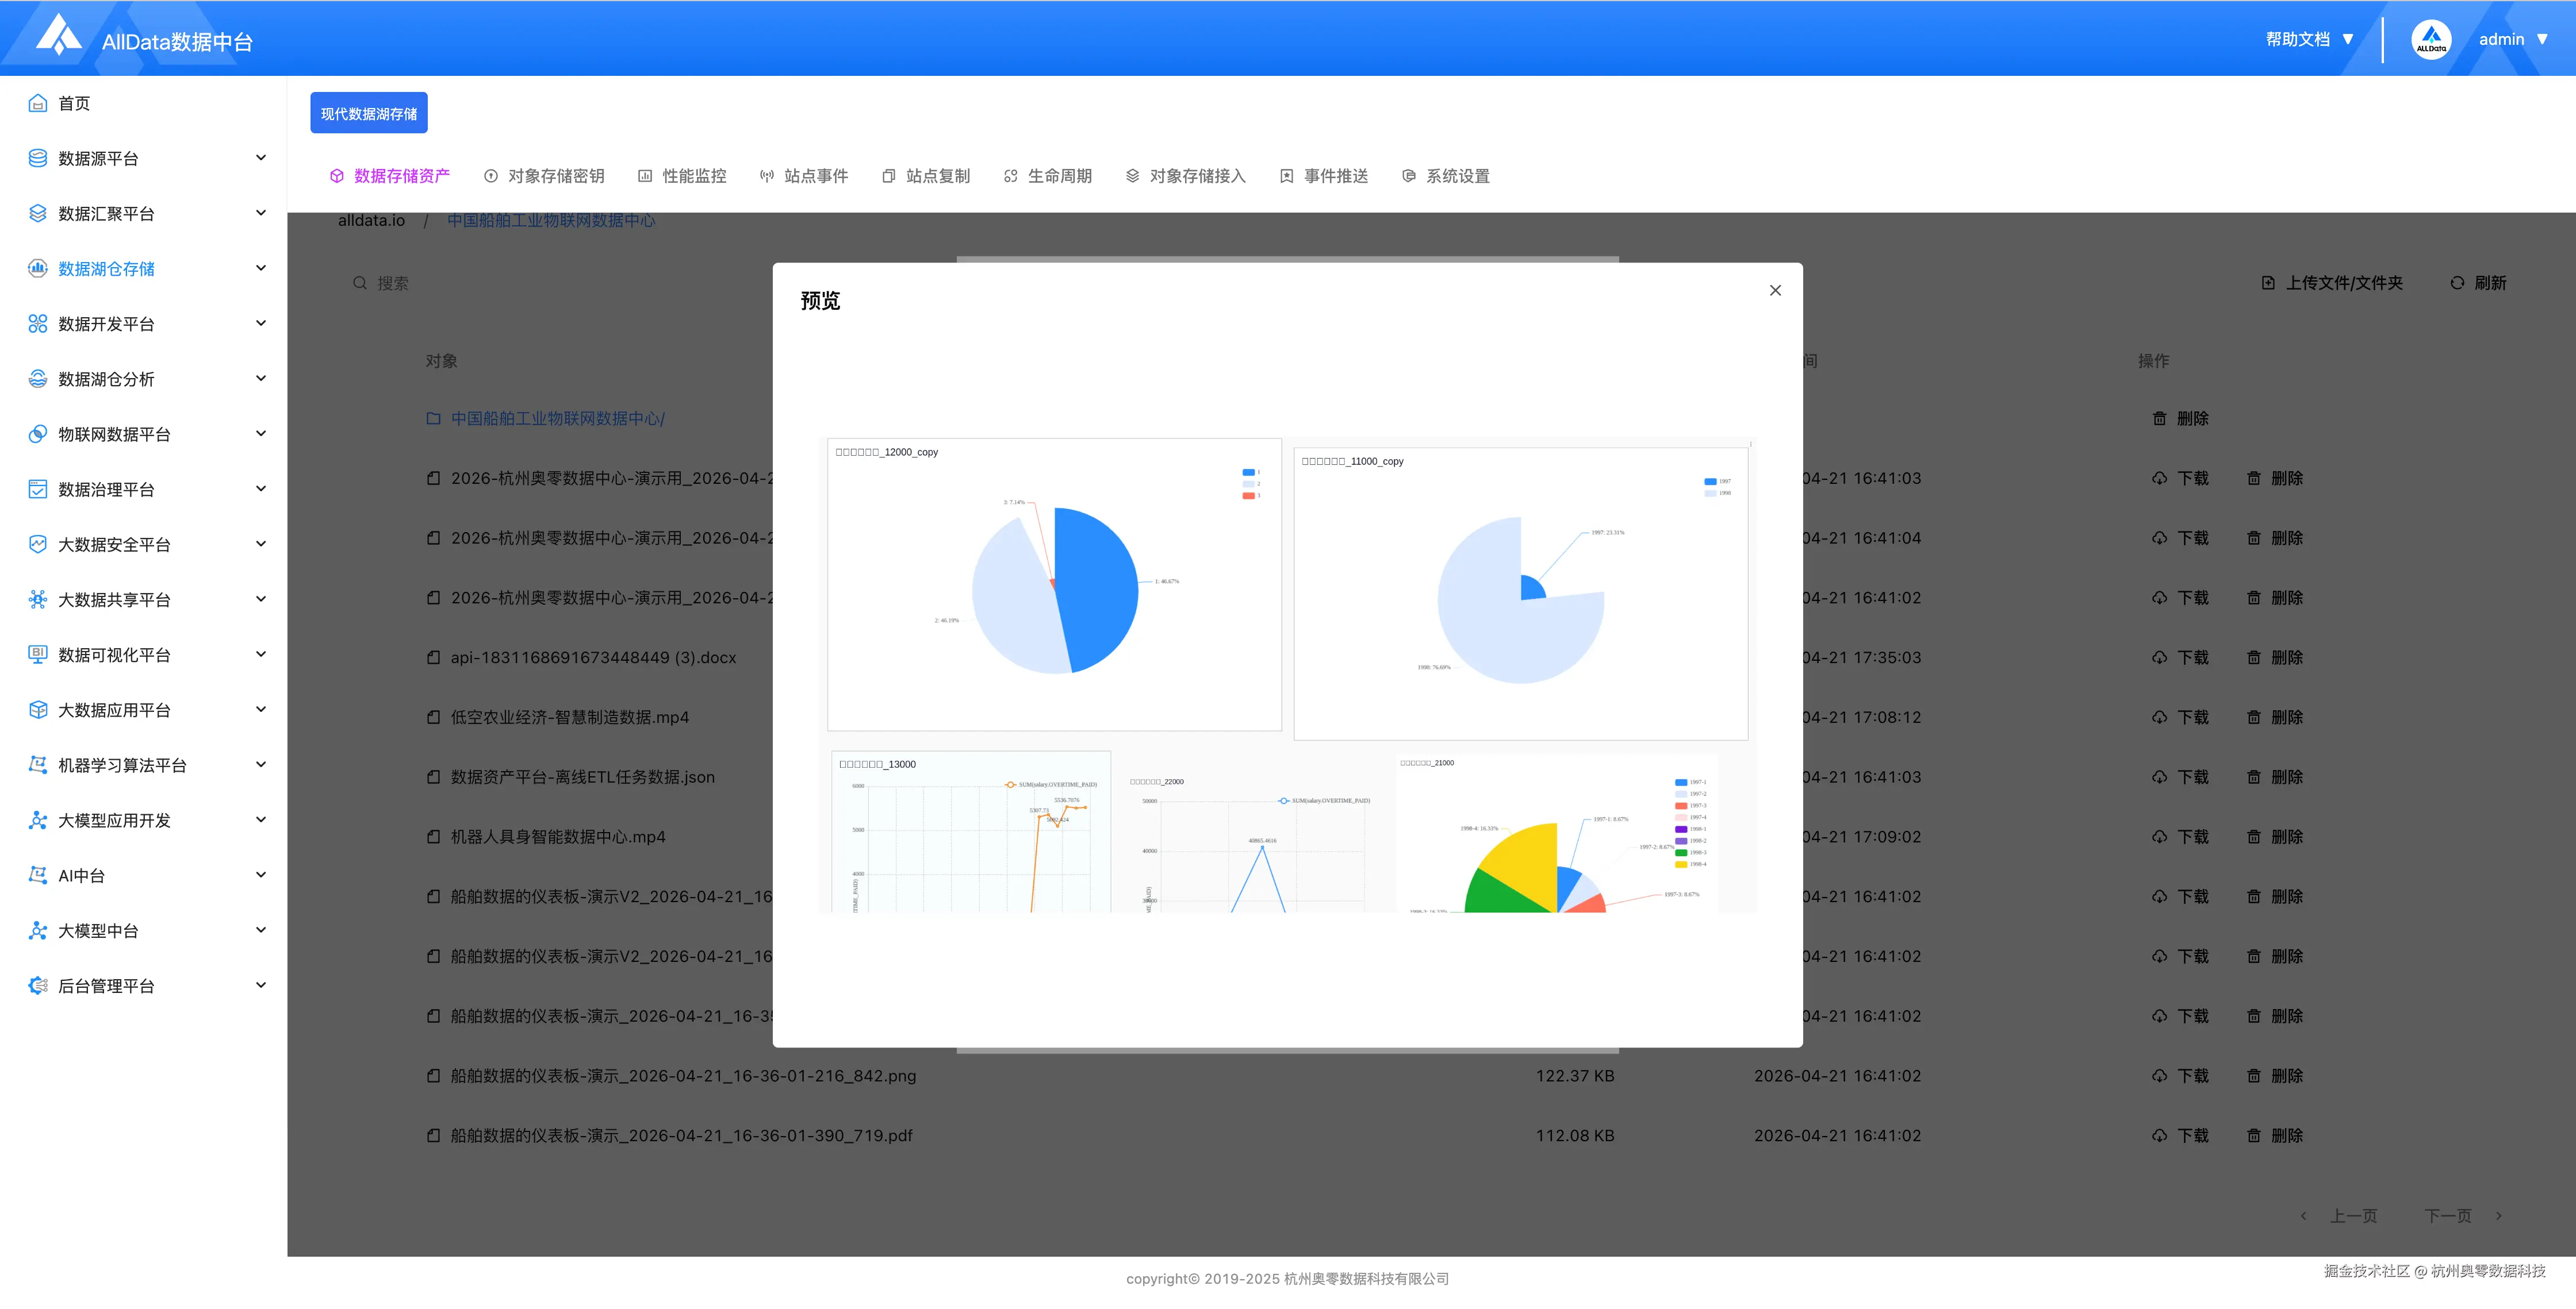Expand the 数据开发平台 menu chevron
This screenshot has height=1309, width=2576.
(261, 323)
